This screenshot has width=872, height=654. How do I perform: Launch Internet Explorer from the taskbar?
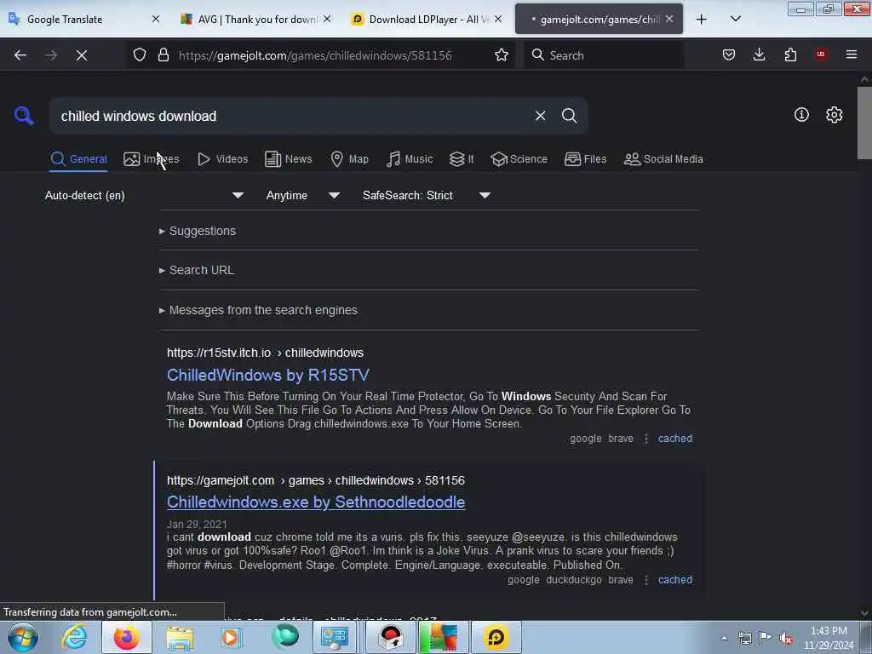pos(74,637)
